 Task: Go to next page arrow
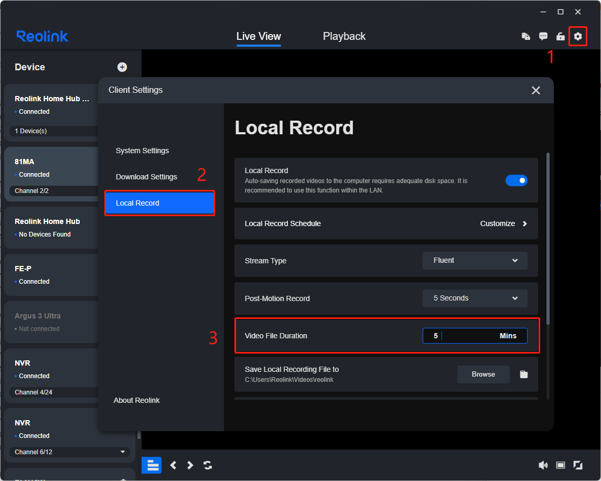190,465
